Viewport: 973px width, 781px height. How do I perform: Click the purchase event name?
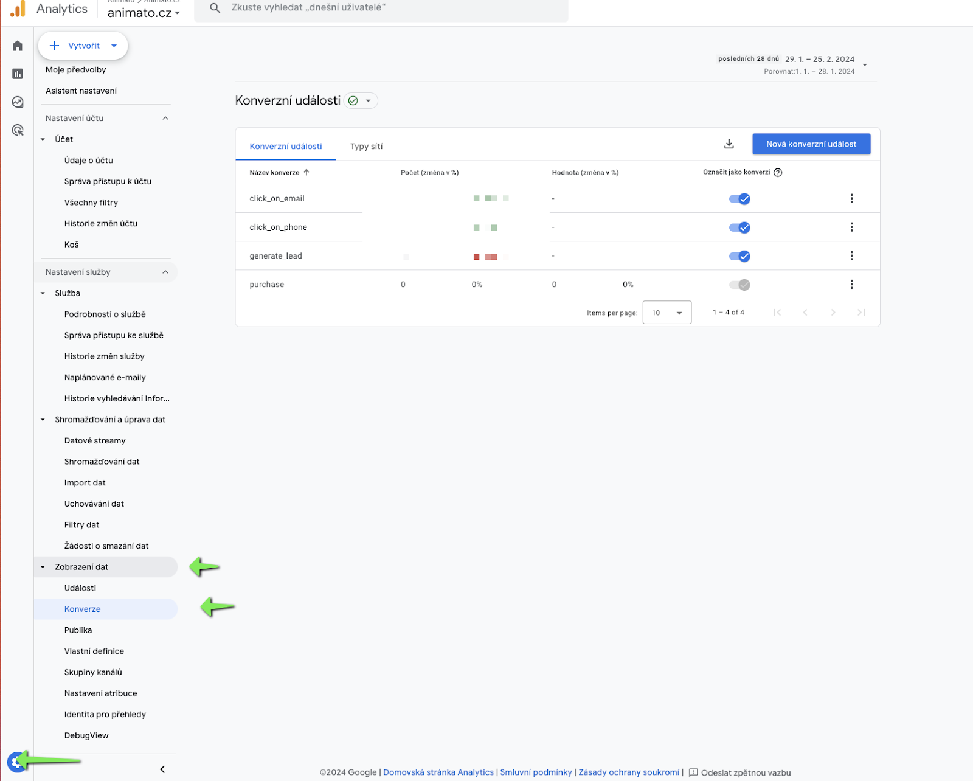(x=266, y=285)
